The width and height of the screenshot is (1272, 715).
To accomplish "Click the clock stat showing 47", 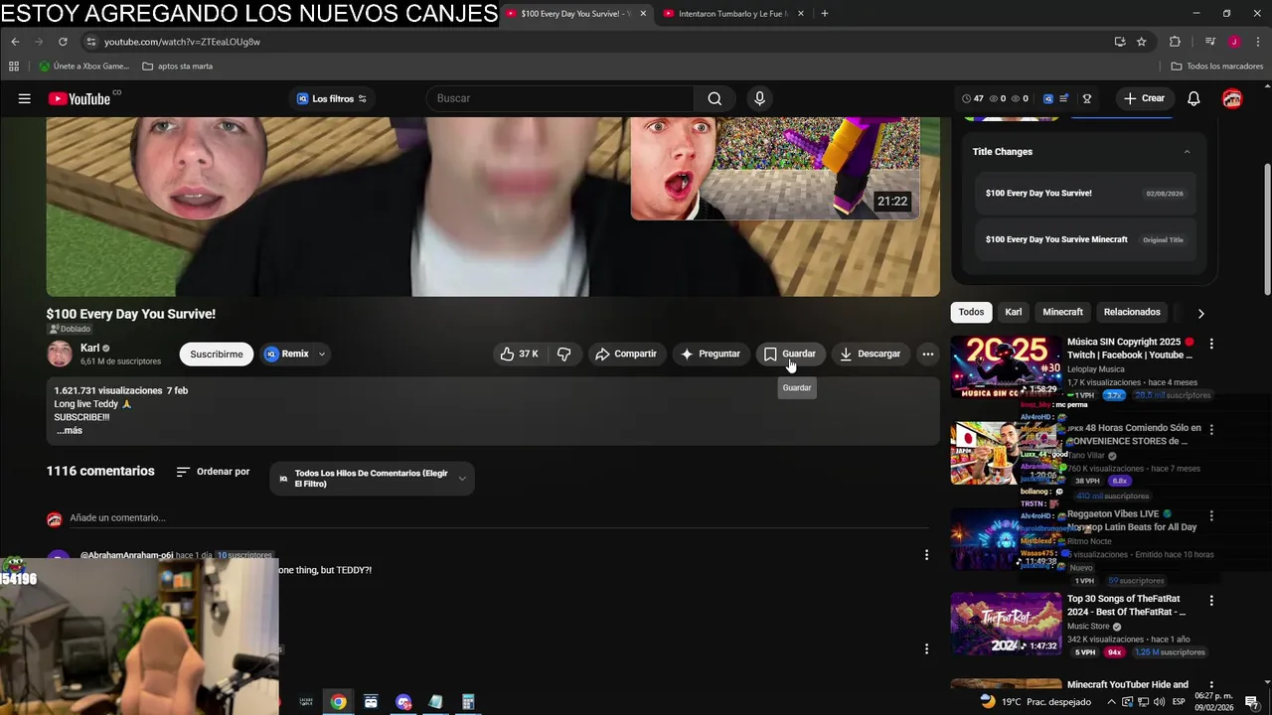I will pyautogui.click(x=973, y=98).
